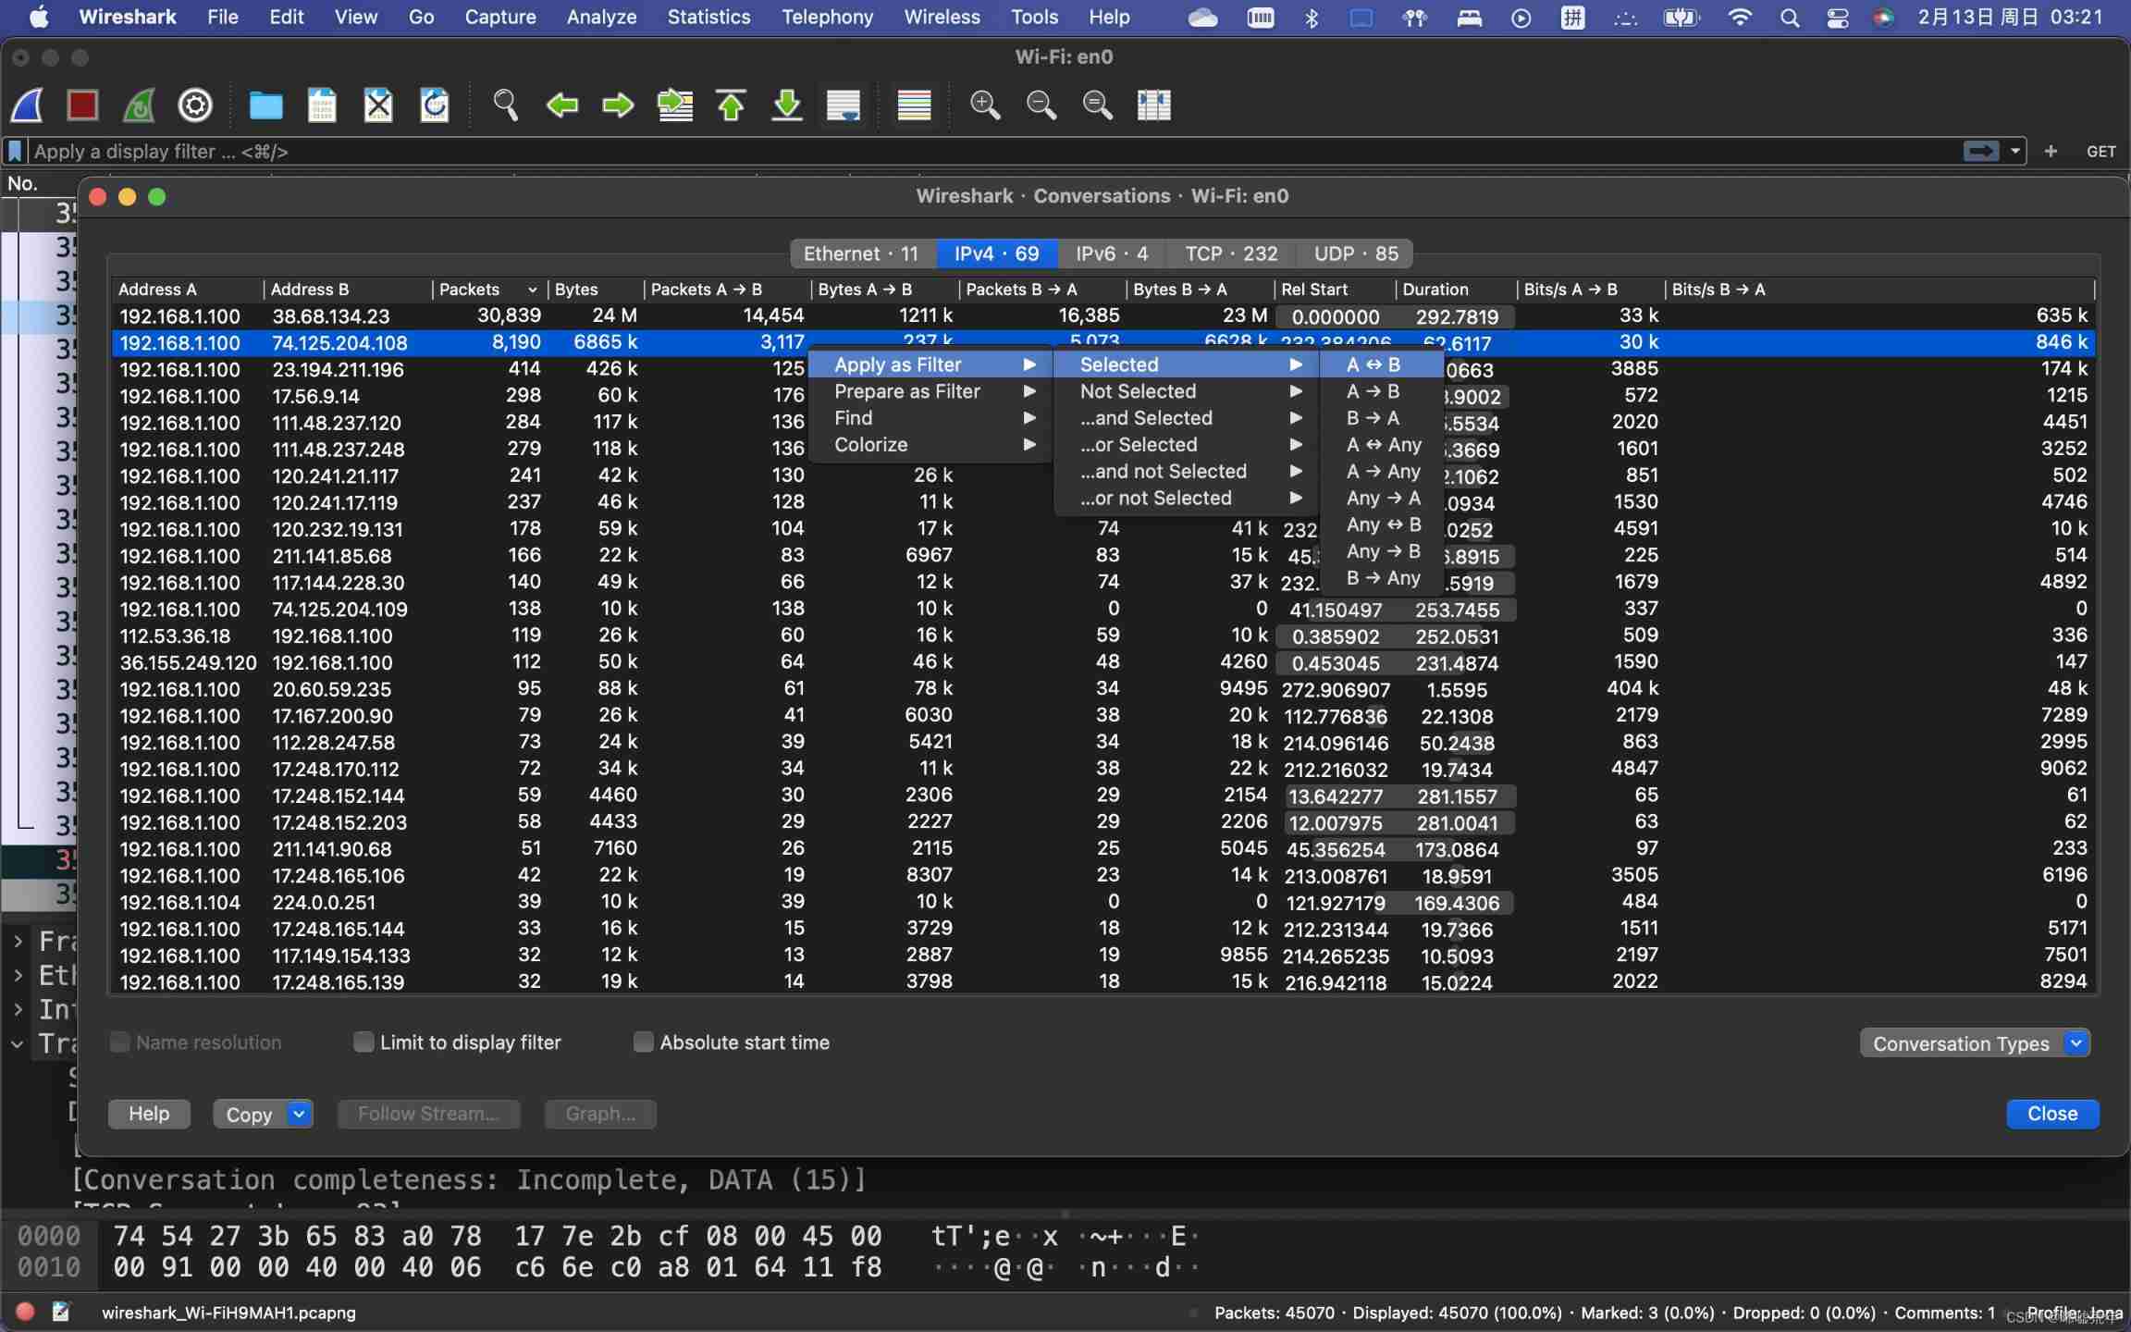This screenshot has width=2131, height=1332.
Task: Open Copy button dropdown arrow
Action: (299, 1114)
